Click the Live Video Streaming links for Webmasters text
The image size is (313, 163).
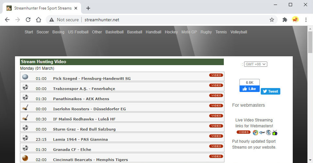254,123
